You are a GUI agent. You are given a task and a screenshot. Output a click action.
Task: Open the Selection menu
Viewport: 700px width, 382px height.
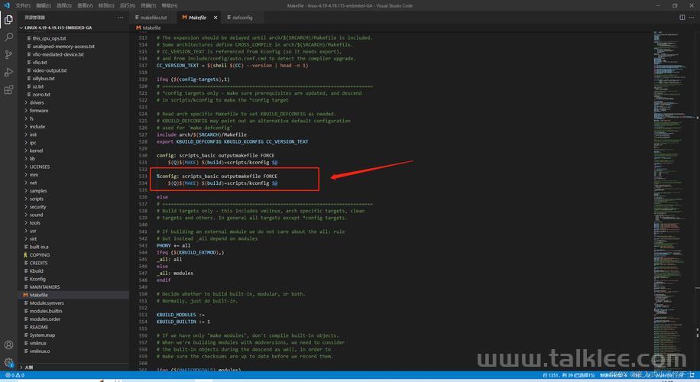click(x=64, y=5)
